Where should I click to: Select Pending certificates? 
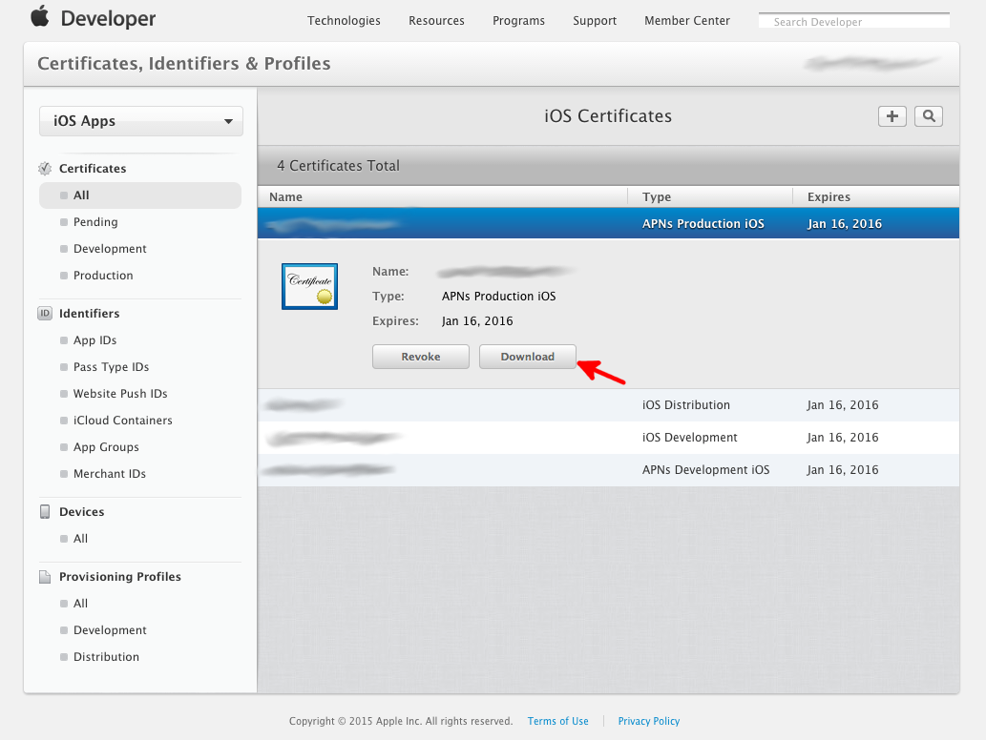[95, 222]
